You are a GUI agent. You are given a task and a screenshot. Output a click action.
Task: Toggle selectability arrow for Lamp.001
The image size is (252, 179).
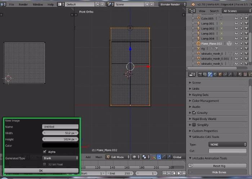click(x=242, y=23)
